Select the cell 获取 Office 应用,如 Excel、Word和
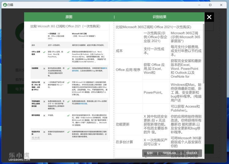Screen dimensions: 229x164 pyautogui.click(x=156, y=69)
